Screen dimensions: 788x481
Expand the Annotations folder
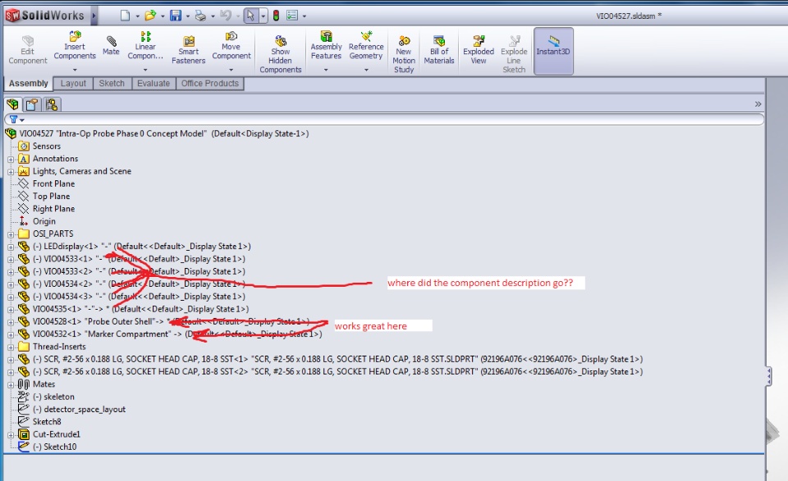(11, 160)
